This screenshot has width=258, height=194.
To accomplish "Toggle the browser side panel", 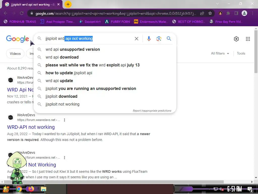I will click(236, 13).
